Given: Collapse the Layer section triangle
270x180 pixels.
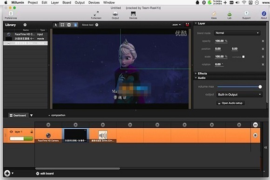Looking at the screenshot, I should (x=196, y=23).
